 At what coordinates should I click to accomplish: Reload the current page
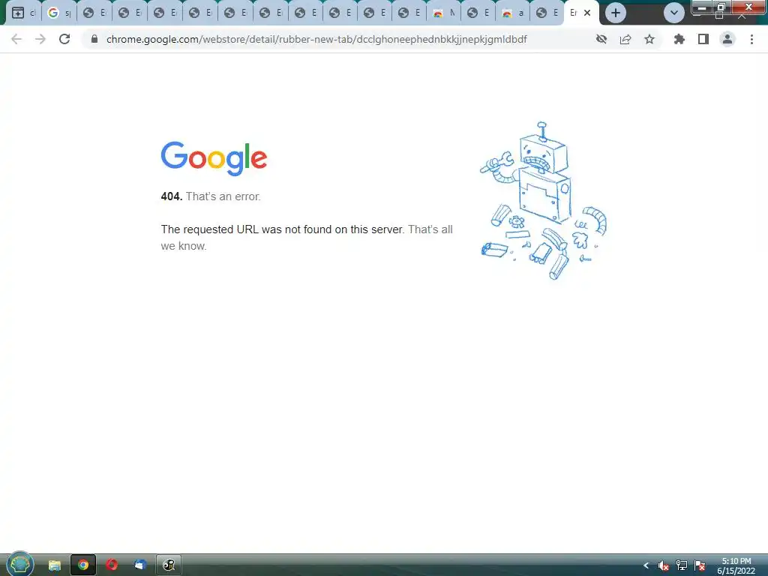point(64,39)
